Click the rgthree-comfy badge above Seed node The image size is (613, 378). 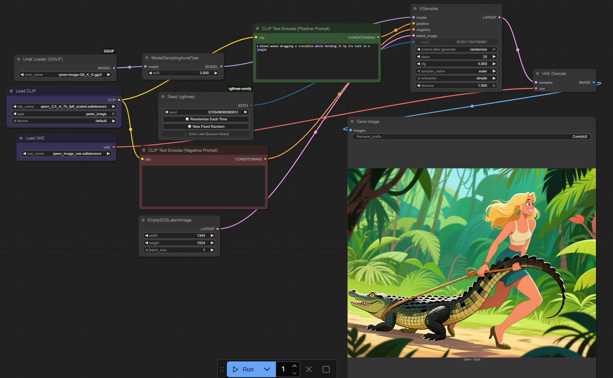(240, 89)
